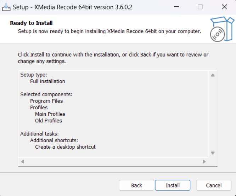Click the 'Full installation' summary line
The width and height of the screenshot is (236, 196).
(47, 81)
